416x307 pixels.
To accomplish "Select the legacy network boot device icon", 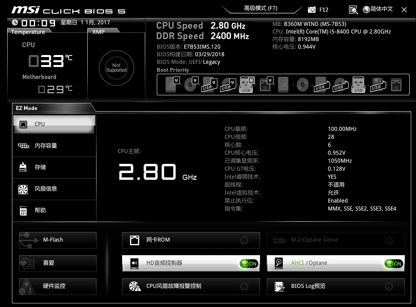I will (x=396, y=85).
